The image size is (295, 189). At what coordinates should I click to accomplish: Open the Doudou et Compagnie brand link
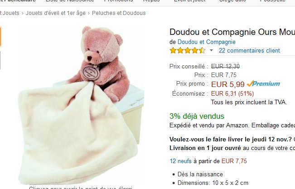(x=206, y=42)
